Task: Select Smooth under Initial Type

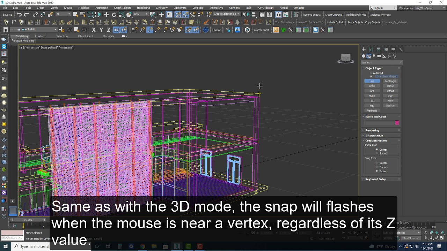Action: pyautogui.click(x=377, y=153)
